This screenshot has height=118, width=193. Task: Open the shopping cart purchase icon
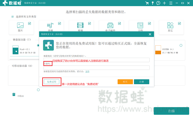(x=147, y=3)
